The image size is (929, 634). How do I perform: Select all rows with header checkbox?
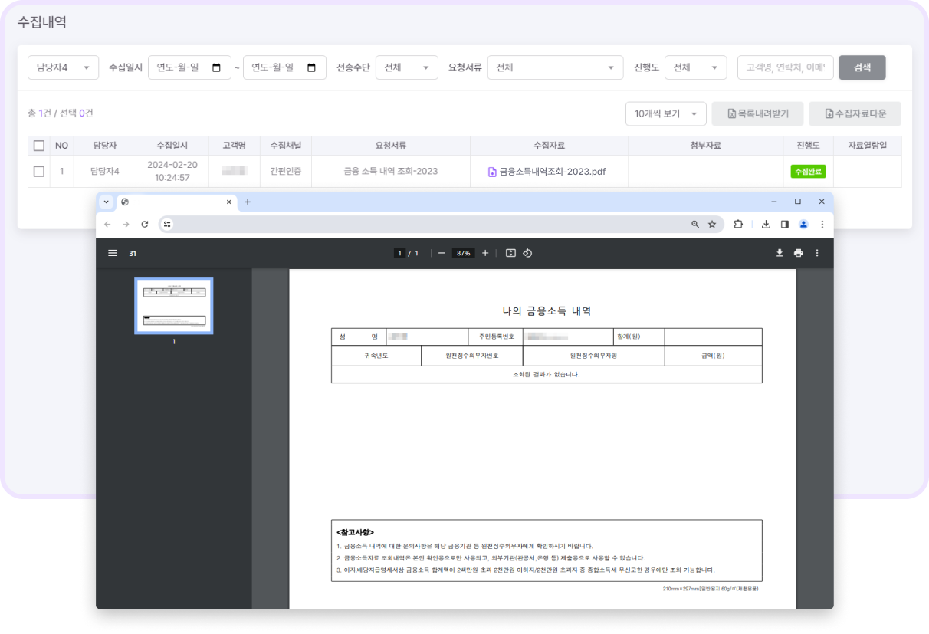click(x=39, y=146)
